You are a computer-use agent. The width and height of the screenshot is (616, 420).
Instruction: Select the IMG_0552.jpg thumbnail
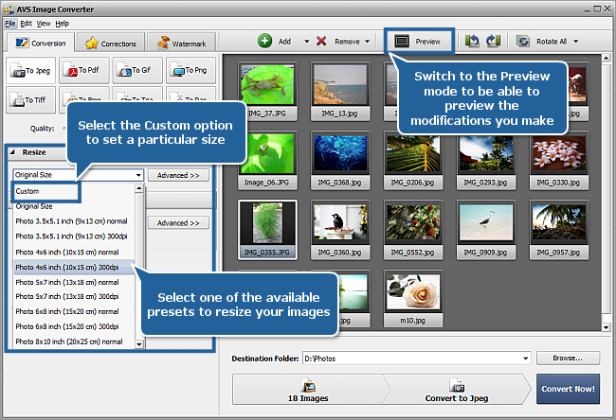[413, 230]
